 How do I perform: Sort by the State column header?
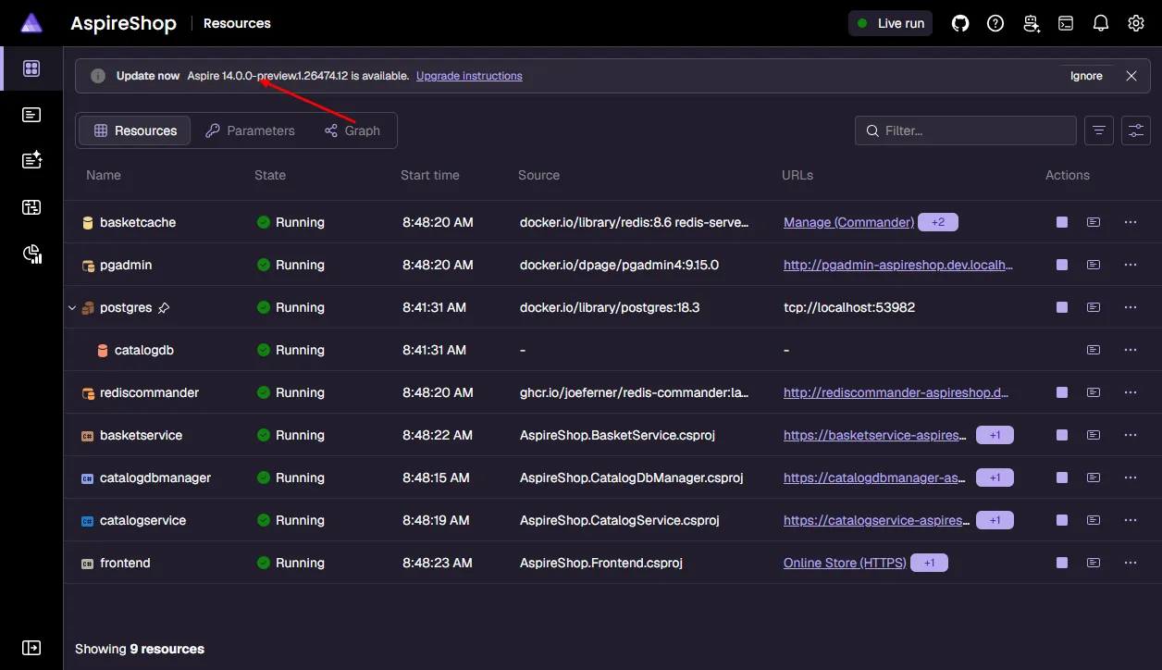(270, 175)
